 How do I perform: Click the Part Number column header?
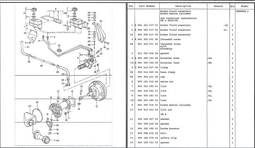point(147,6)
